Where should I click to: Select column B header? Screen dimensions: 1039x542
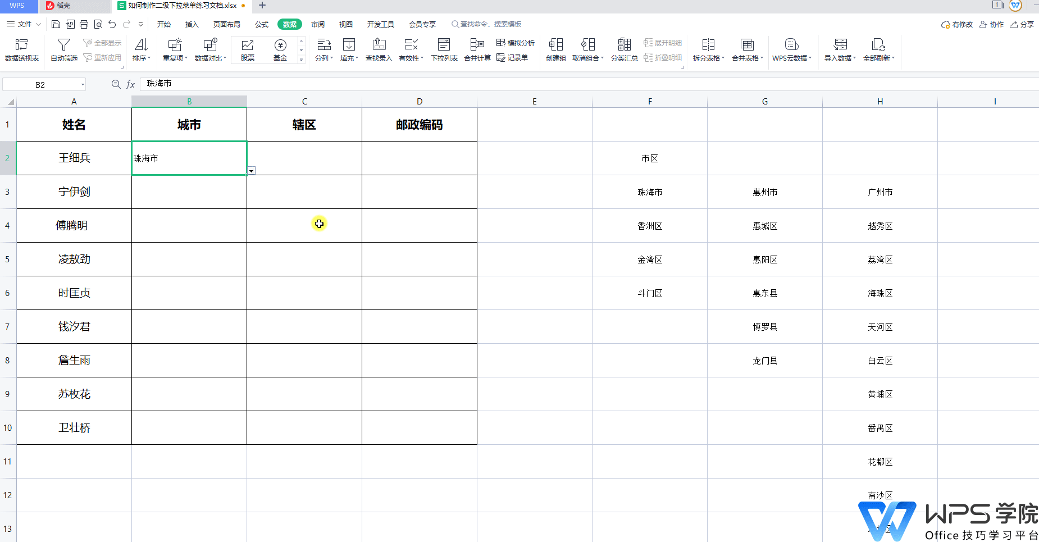point(189,102)
